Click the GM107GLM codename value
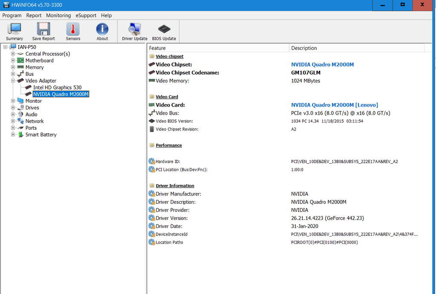Image resolution: width=436 pixels, height=294 pixels. pyautogui.click(x=306, y=72)
